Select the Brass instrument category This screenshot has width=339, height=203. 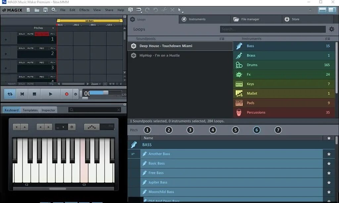[284, 55]
